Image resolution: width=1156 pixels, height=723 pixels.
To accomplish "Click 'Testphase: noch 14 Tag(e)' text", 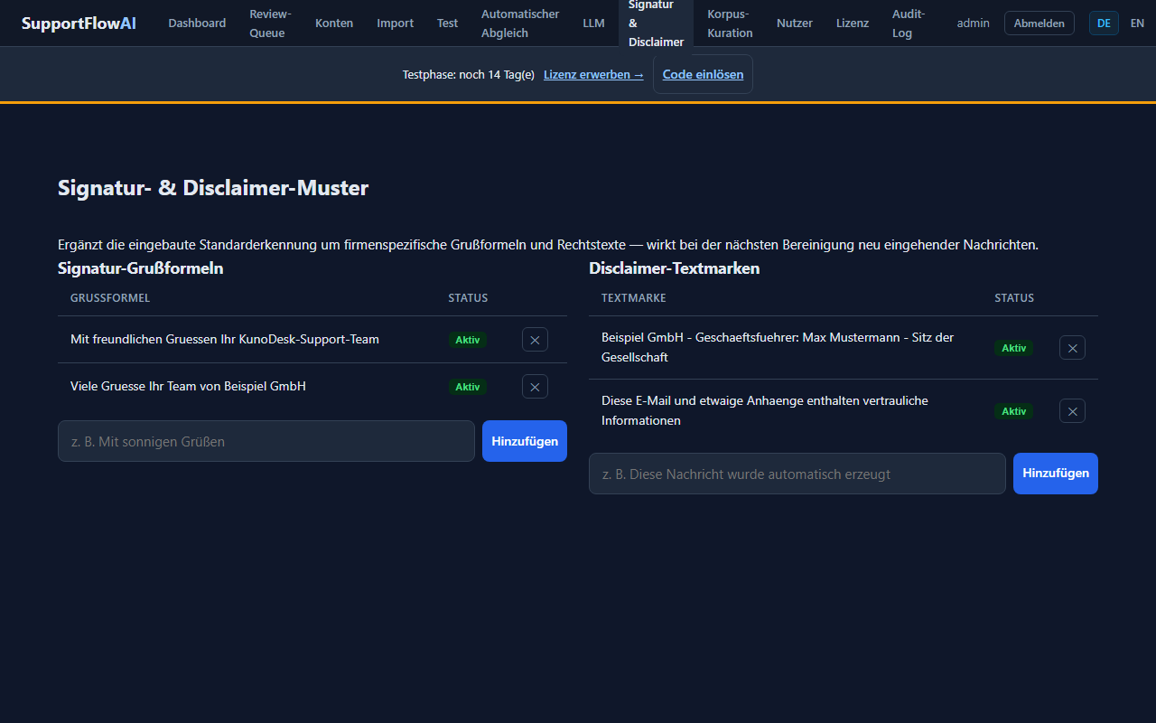I will click(x=469, y=75).
